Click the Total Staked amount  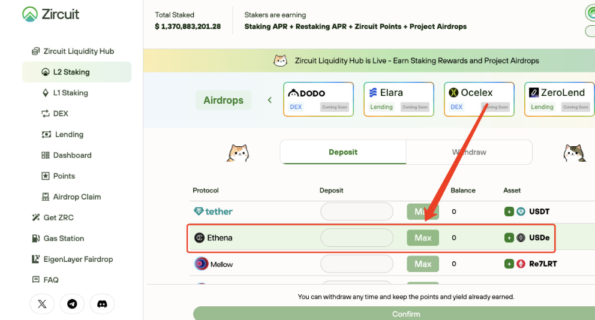[188, 26]
